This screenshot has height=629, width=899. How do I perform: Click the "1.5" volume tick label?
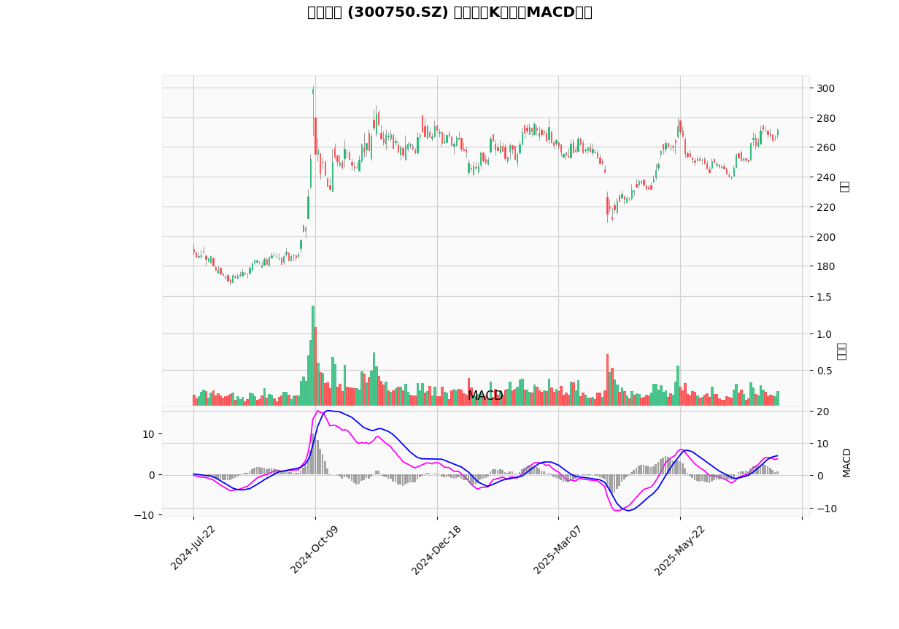825,297
